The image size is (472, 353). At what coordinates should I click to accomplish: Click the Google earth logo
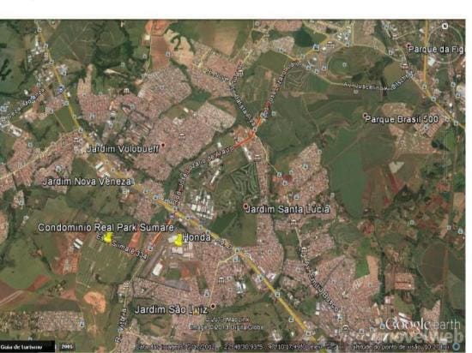(423, 325)
